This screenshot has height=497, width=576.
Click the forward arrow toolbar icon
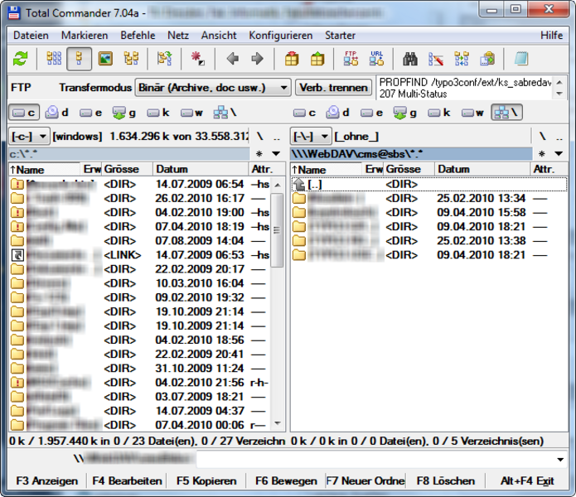257,59
